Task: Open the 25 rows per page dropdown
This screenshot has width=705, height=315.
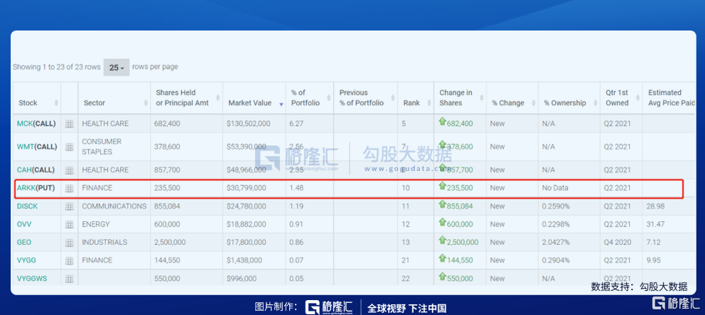Action: tap(116, 67)
